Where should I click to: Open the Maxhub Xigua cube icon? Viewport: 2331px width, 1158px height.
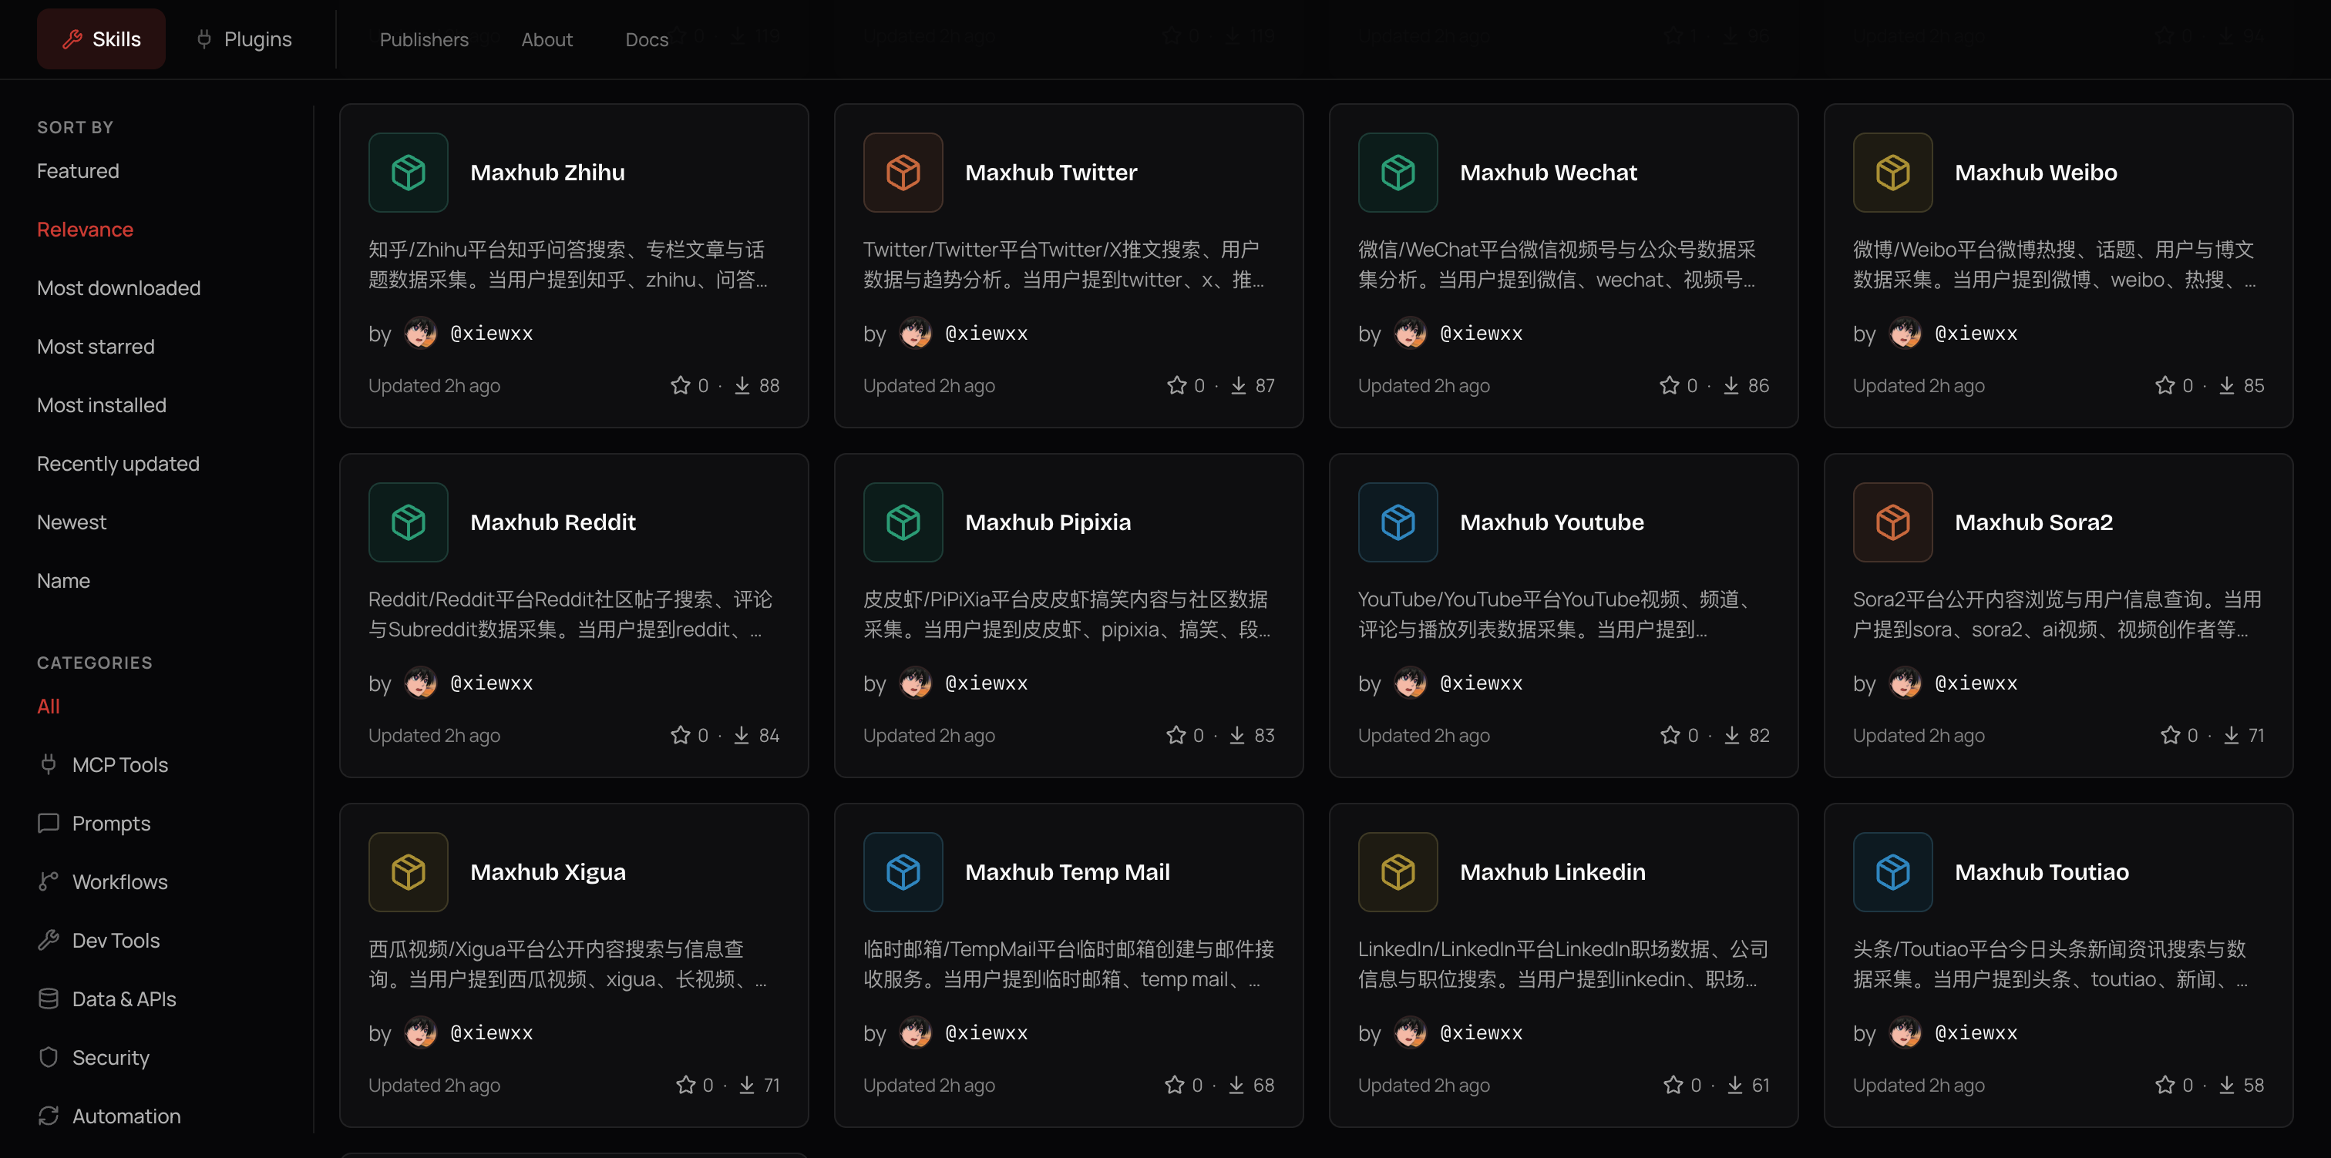[408, 872]
